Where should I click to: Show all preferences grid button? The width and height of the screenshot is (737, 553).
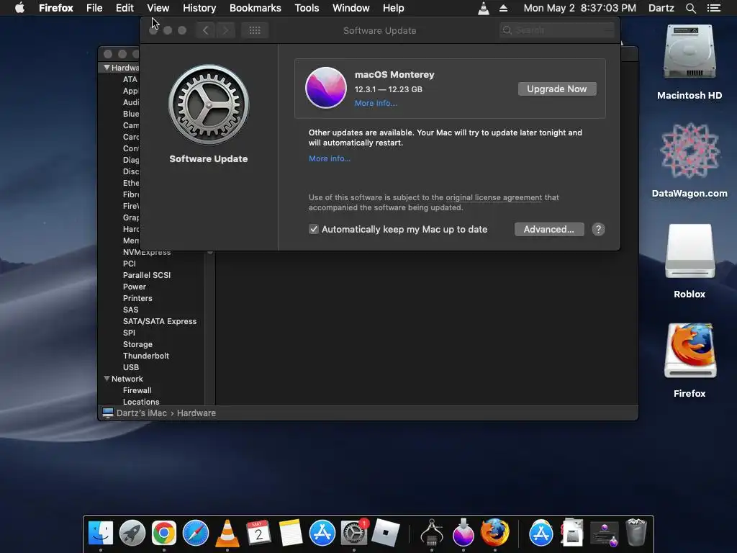coord(254,30)
